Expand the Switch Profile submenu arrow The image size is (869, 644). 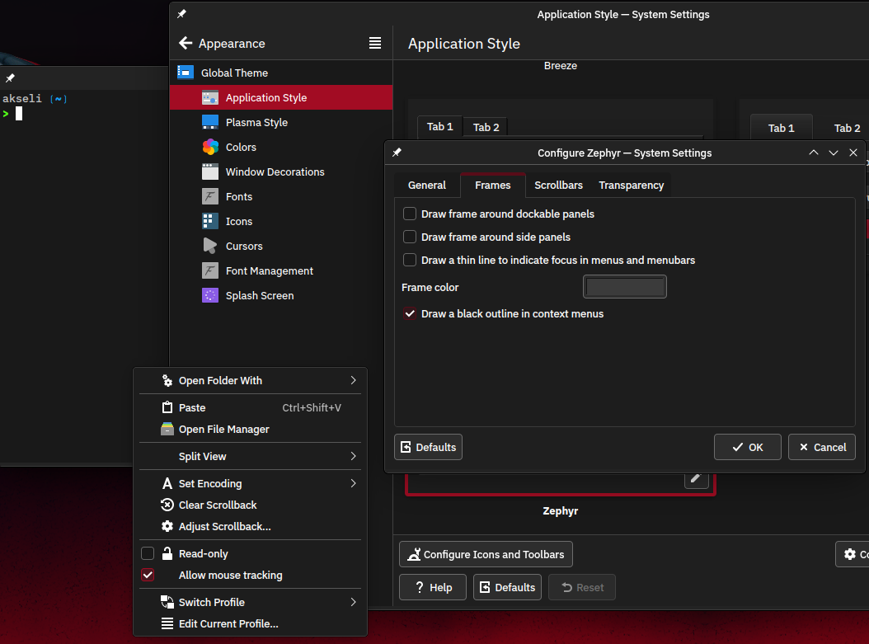pyautogui.click(x=353, y=602)
